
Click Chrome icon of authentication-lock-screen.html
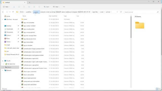tap(22, 52)
